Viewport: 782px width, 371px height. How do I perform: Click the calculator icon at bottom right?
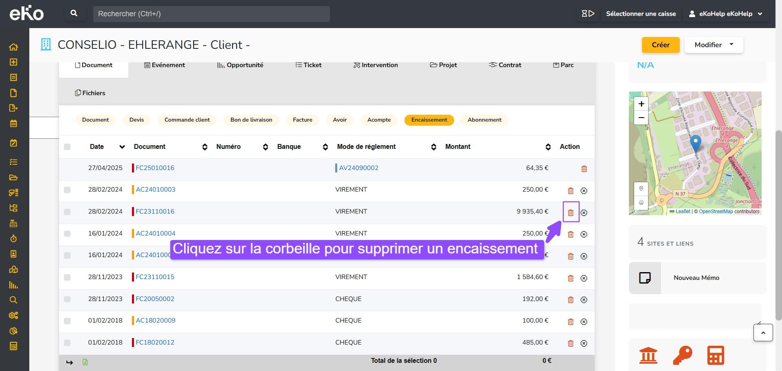tap(716, 355)
